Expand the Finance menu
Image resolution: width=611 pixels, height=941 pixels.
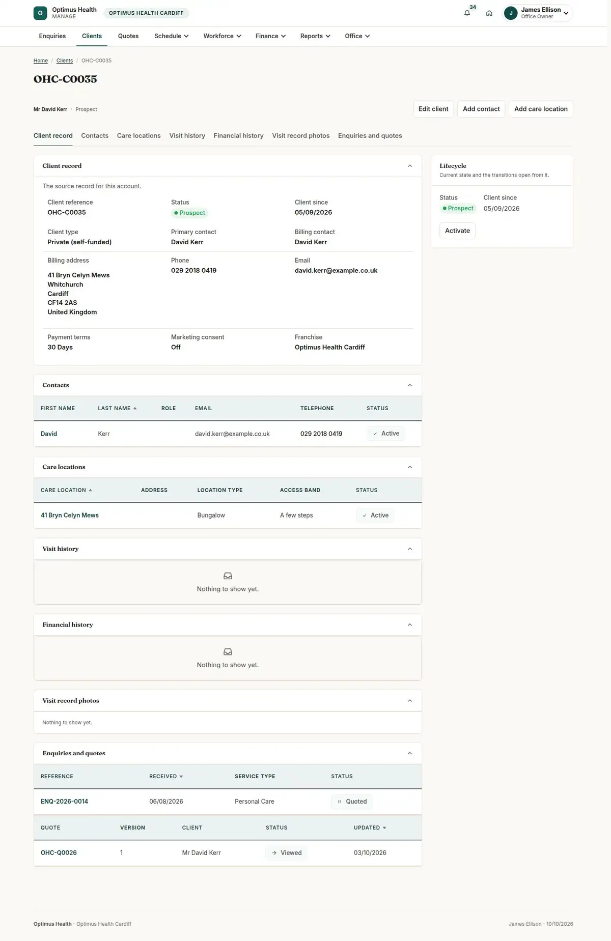click(270, 36)
